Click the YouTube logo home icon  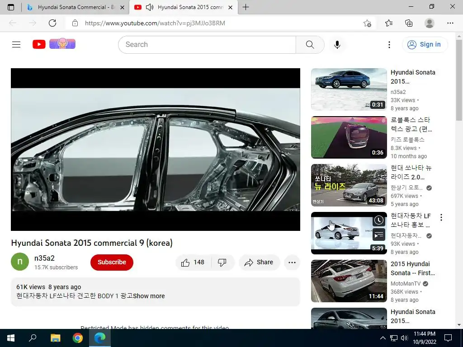39,44
